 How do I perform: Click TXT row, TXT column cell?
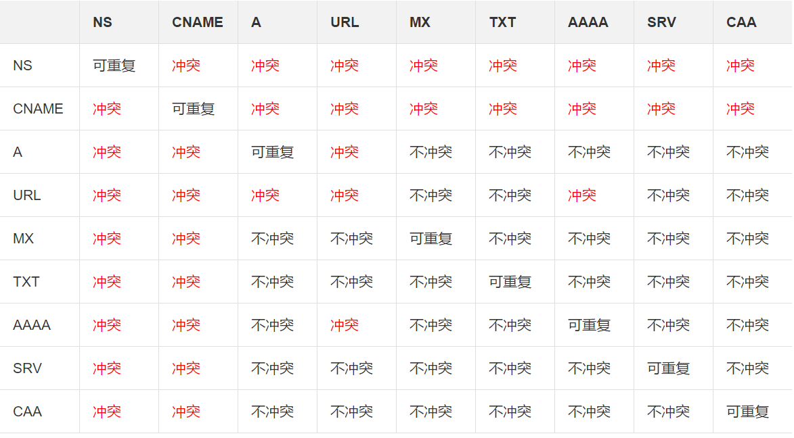[x=510, y=282]
